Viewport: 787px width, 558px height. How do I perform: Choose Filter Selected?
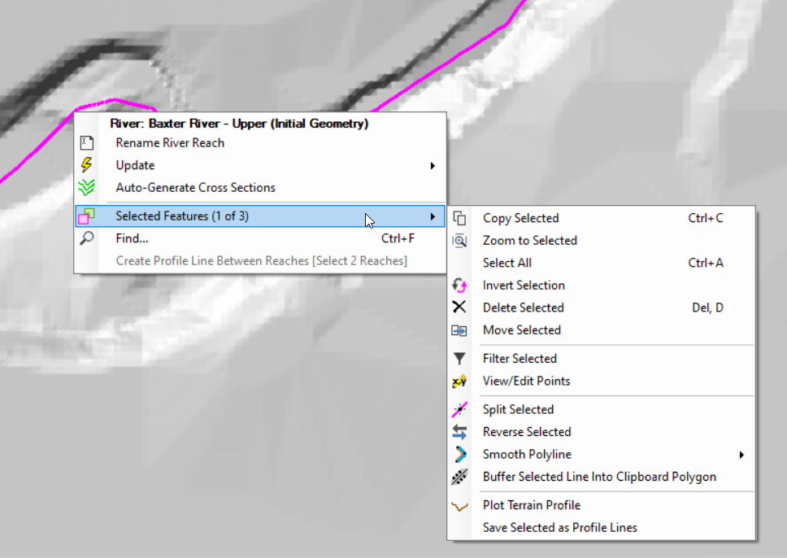click(602, 359)
